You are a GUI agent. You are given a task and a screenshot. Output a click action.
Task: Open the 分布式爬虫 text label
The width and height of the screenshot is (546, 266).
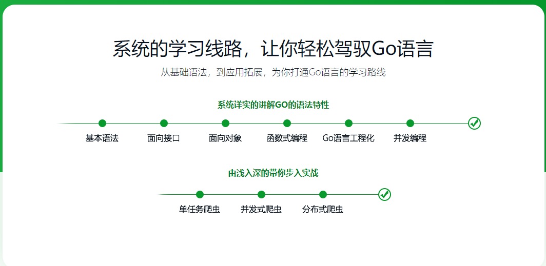pyautogui.click(x=323, y=210)
